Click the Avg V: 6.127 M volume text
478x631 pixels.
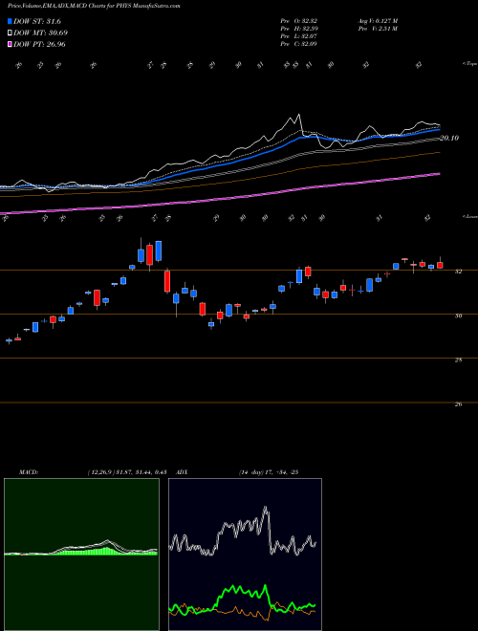378,21
